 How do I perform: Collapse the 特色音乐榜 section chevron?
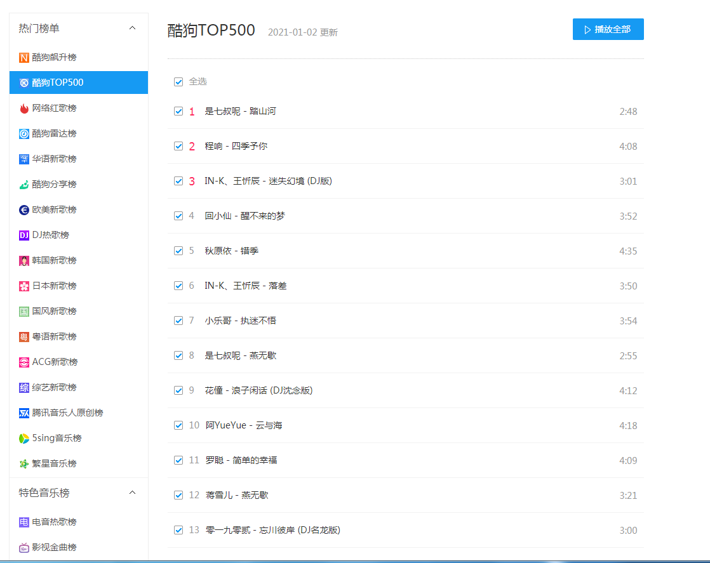tap(132, 493)
